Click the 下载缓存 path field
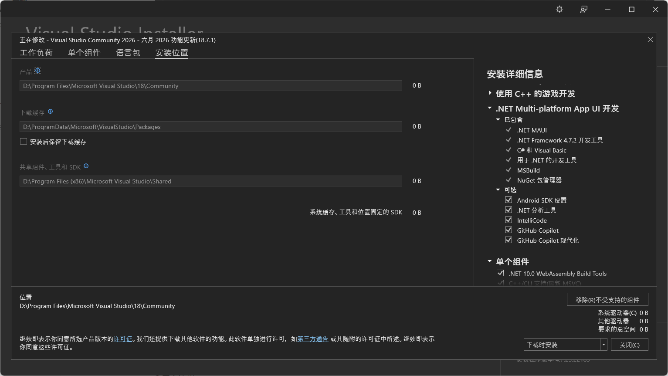Viewport: 668px width, 376px height. (x=211, y=127)
